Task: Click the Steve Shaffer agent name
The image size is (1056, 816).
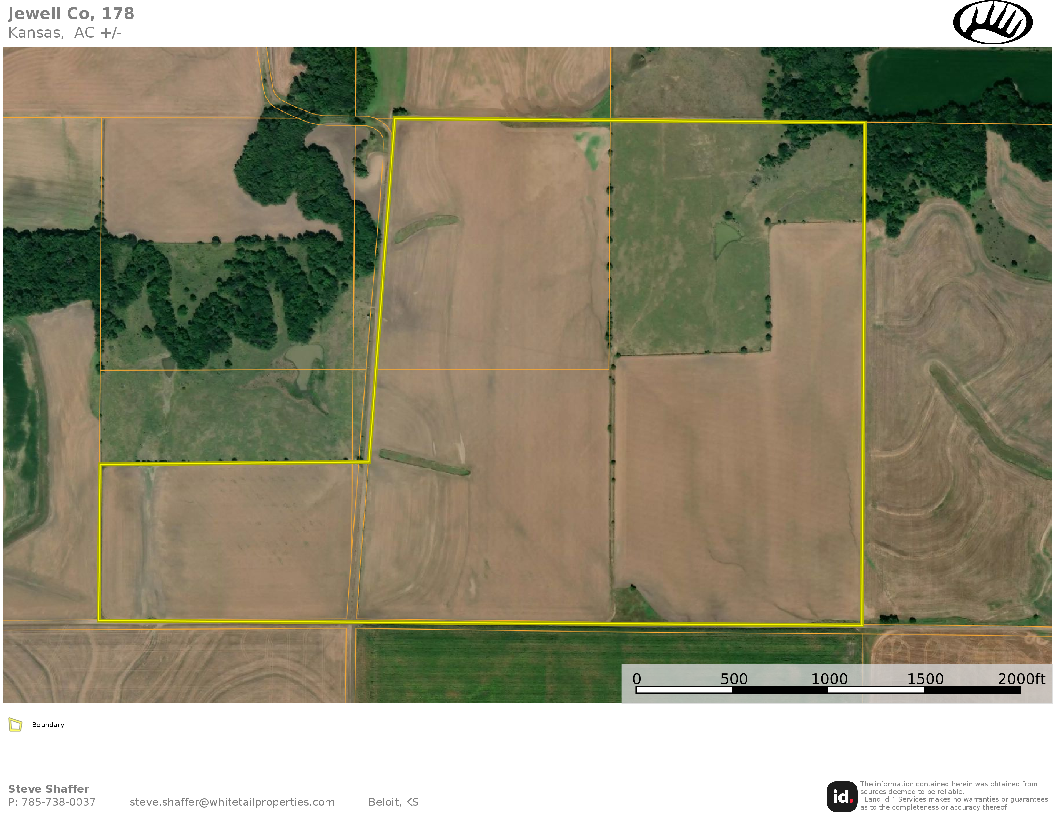Action: pos(48,789)
